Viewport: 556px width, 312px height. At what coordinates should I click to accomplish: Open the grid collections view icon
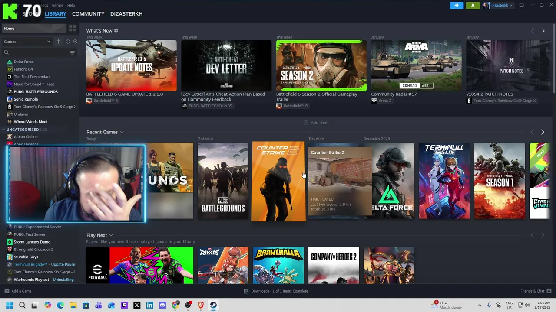point(72,29)
